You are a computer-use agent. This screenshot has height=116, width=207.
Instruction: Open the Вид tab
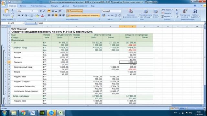[x=93, y=6]
